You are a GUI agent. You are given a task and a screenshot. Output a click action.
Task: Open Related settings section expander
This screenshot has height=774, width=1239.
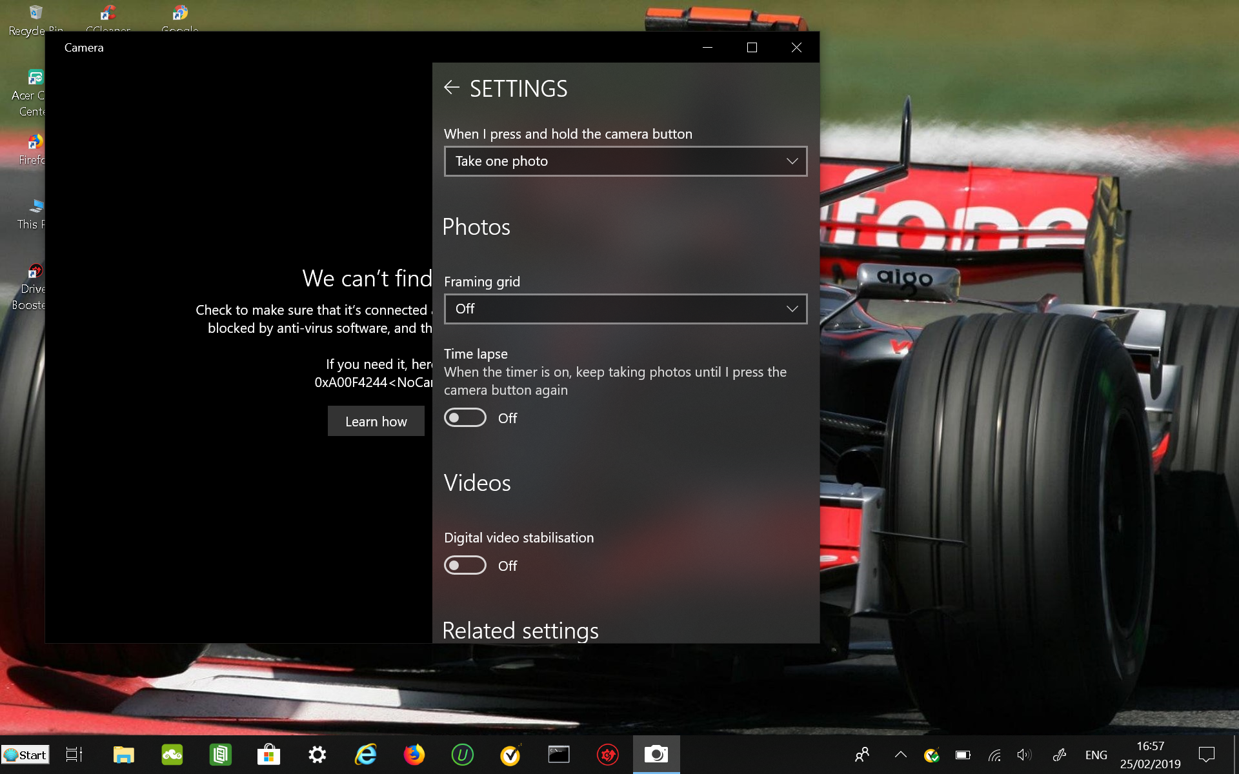point(520,630)
